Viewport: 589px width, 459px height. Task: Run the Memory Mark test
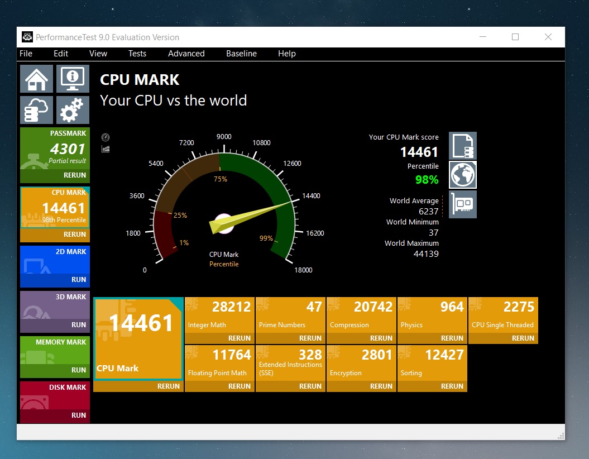click(x=55, y=370)
